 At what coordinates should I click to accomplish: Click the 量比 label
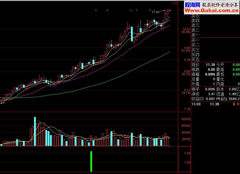click(x=220, y=79)
